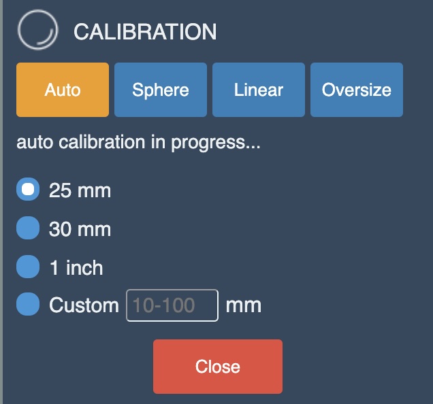Click the circular calibration spinner icon

click(37, 31)
